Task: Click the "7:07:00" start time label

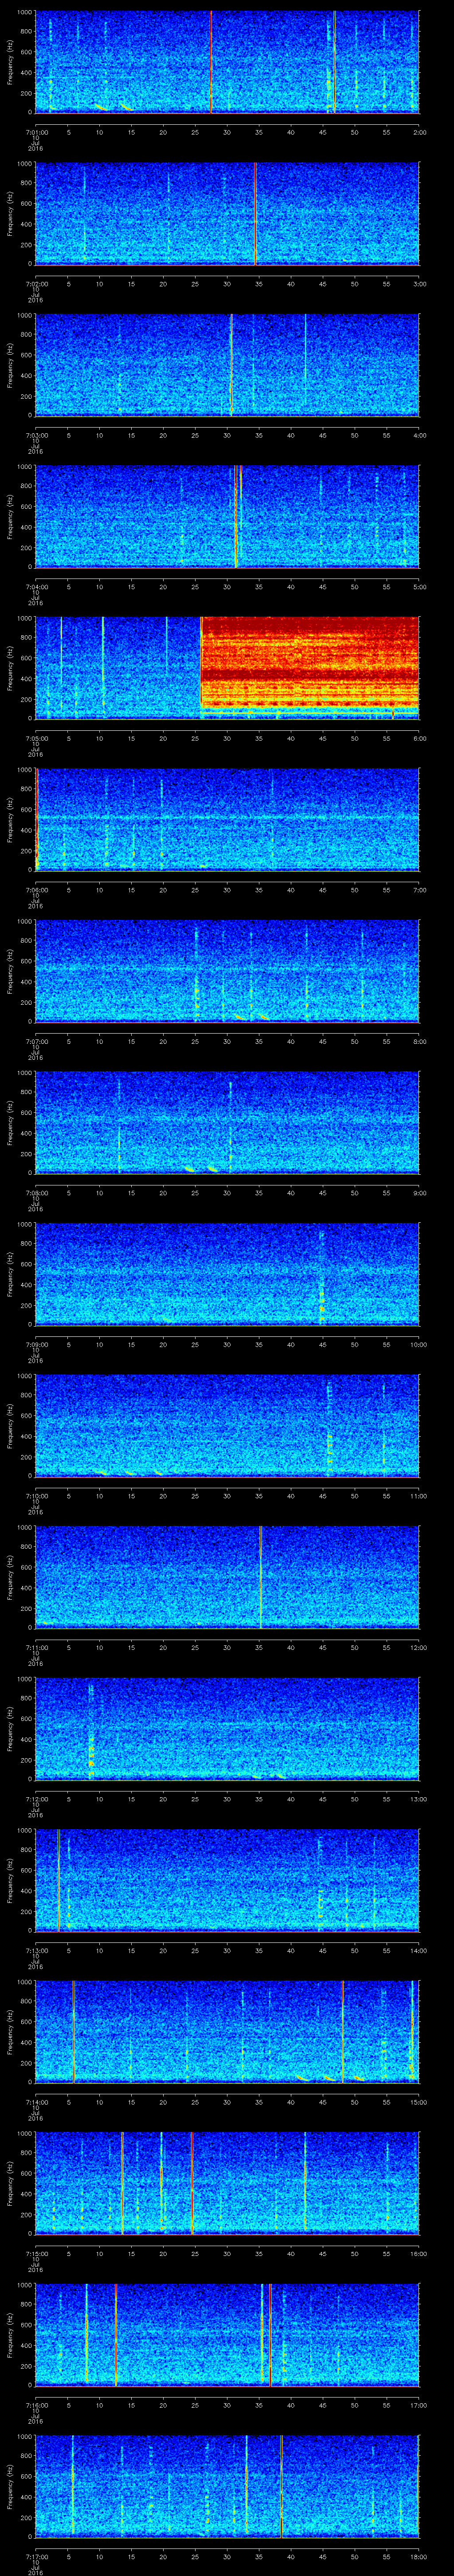Action: coord(36,1041)
